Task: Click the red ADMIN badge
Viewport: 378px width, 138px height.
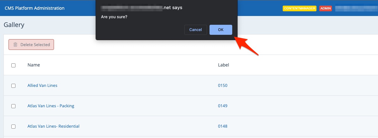Action: (326, 8)
